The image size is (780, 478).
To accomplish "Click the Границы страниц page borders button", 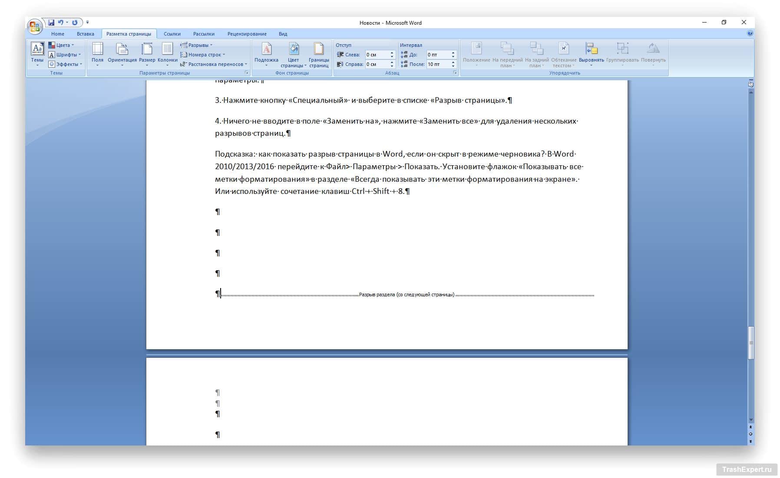I will point(319,55).
